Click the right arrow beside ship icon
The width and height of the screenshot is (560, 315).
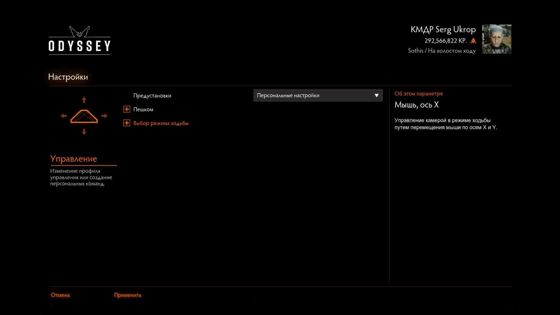pyautogui.click(x=104, y=116)
